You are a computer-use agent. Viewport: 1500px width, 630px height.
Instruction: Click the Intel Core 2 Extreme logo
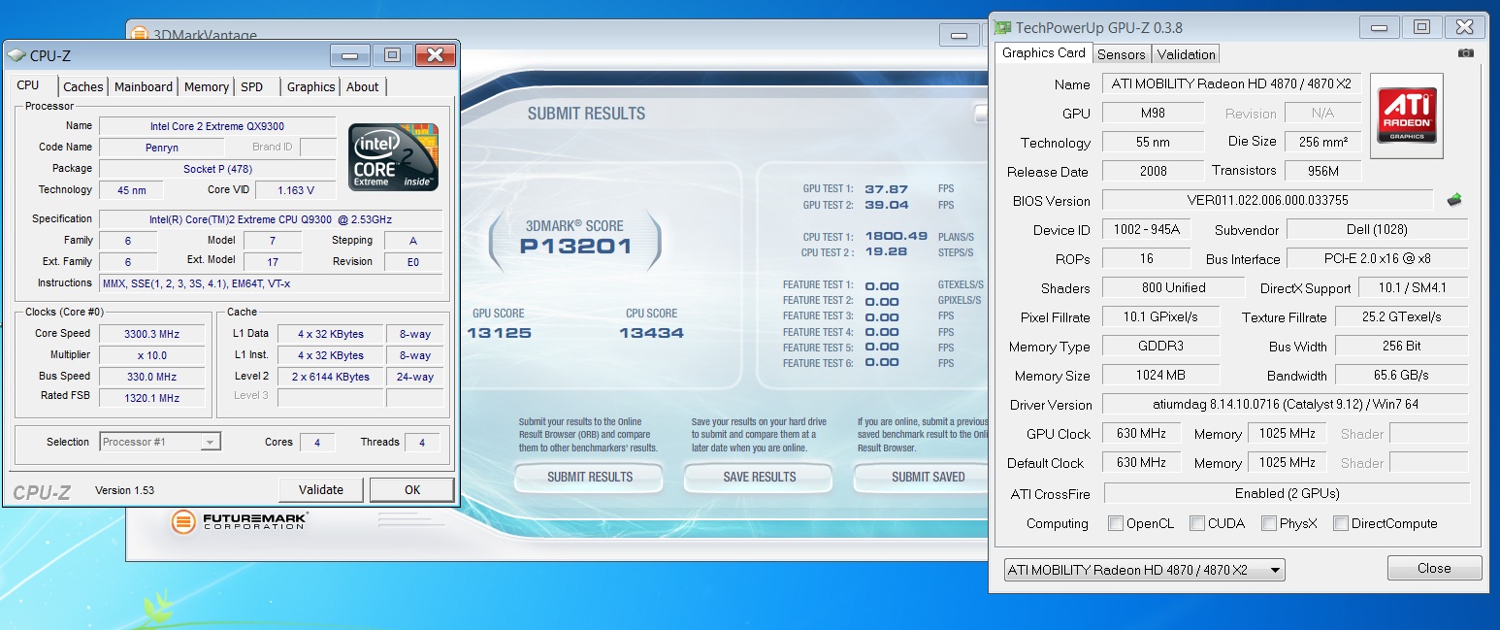point(393,156)
